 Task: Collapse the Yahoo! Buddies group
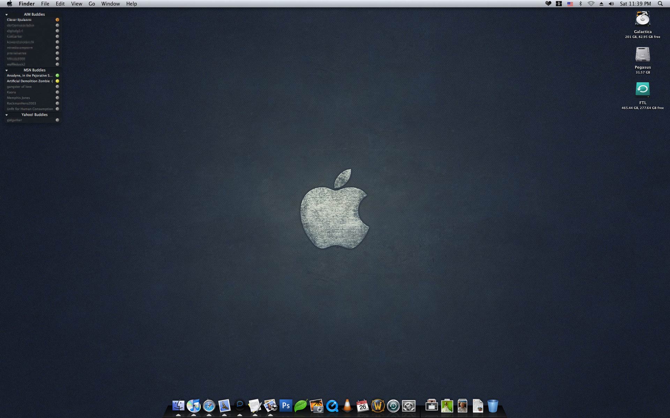7,115
